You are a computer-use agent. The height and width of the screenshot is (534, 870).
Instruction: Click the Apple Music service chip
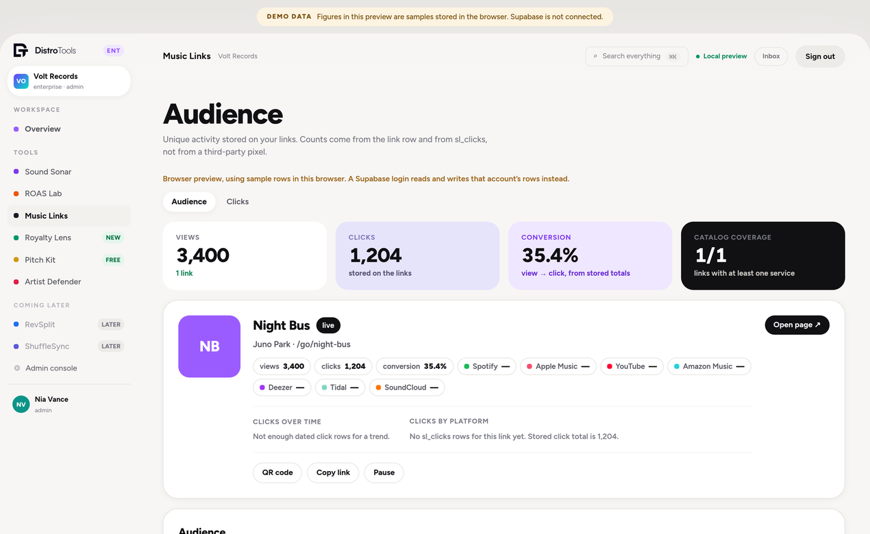tap(558, 366)
